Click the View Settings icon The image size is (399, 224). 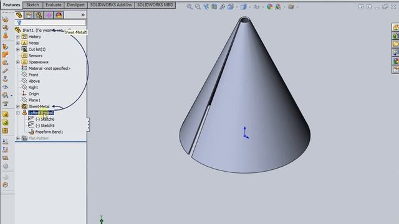pos(291,7)
